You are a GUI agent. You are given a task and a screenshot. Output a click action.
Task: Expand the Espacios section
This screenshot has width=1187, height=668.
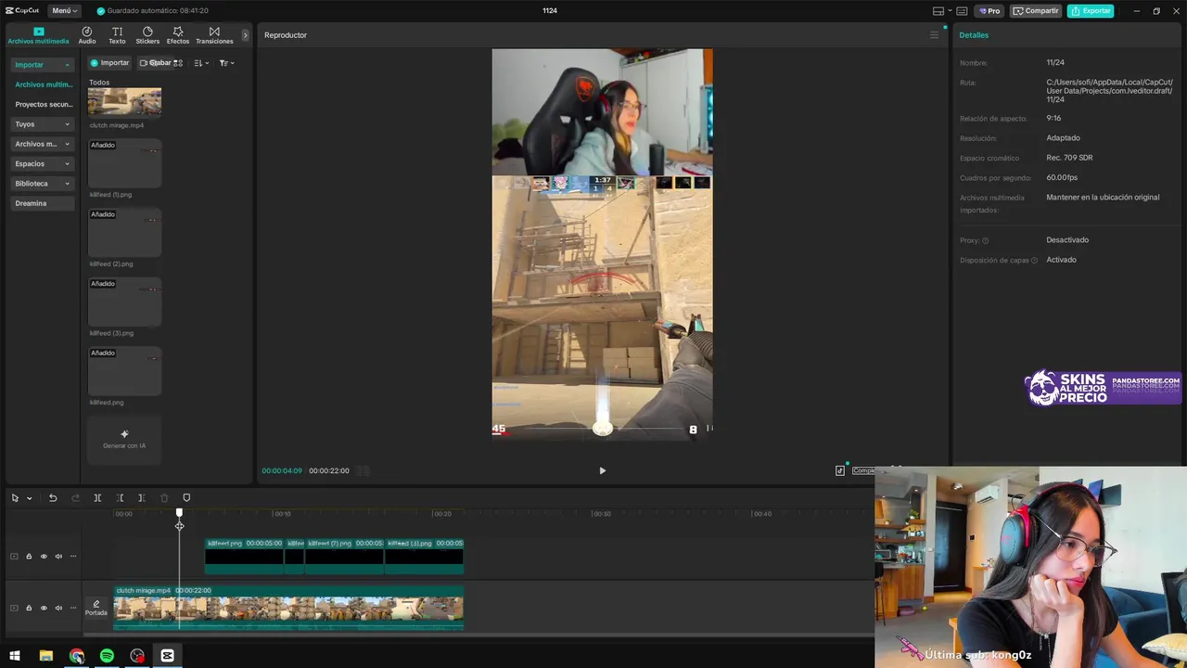point(43,163)
